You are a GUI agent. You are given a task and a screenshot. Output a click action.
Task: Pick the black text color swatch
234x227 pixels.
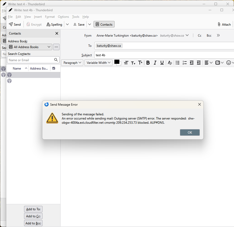[117, 62]
